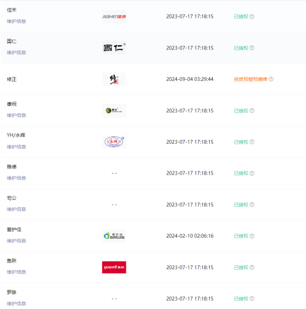306x309 pixels.
Task: Click the 國仁 brand logo thumbnail
Action: 114,48
